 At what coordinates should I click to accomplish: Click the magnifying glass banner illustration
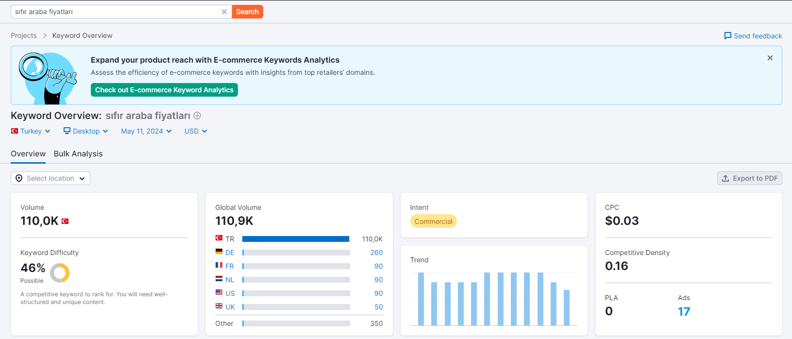tap(48, 78)
